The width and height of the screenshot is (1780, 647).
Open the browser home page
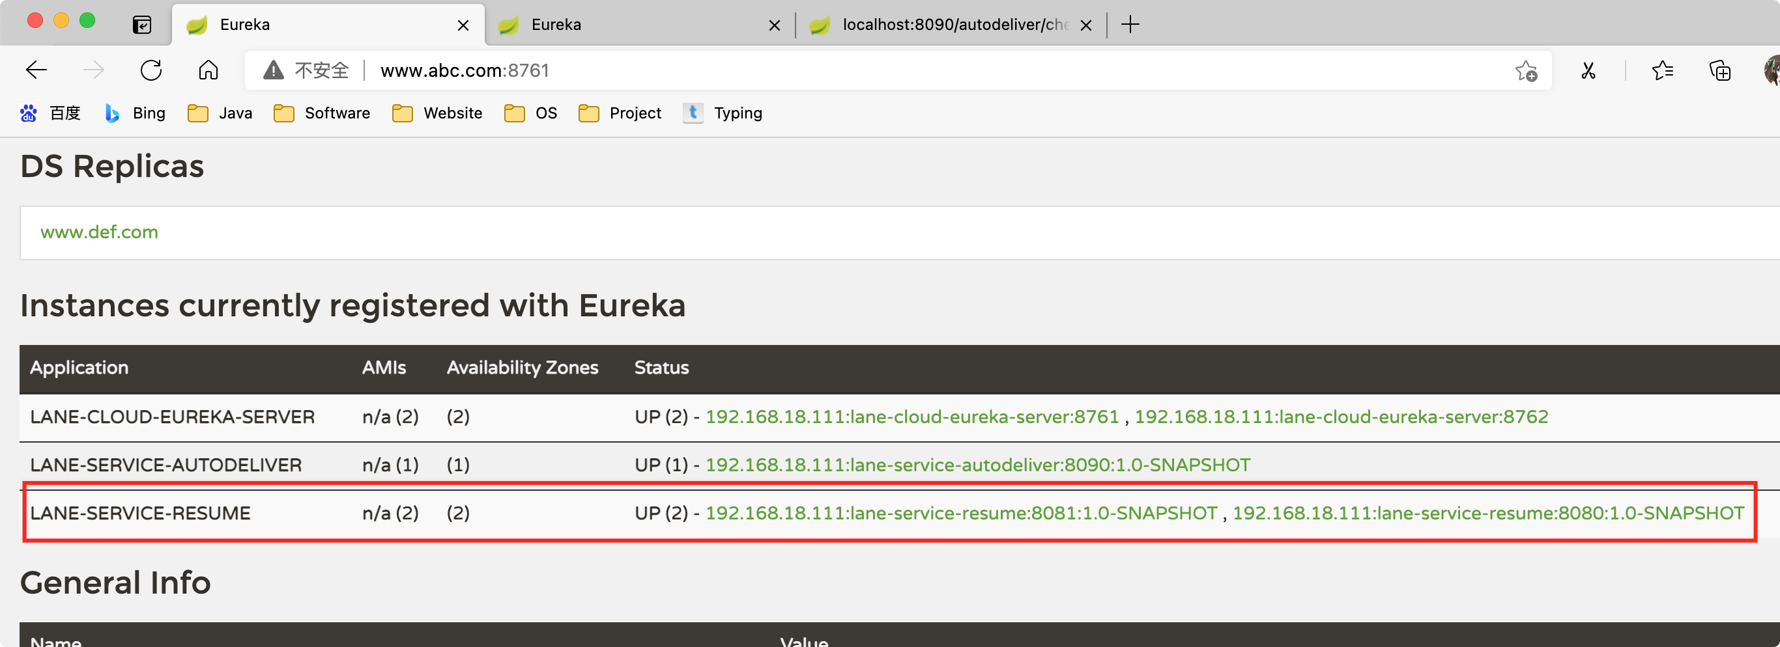[208, 70]
